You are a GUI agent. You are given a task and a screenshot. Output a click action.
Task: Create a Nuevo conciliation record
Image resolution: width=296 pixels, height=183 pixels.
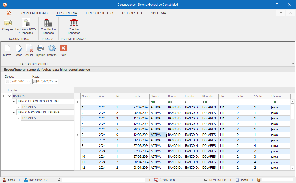click(x=7, y=51)
